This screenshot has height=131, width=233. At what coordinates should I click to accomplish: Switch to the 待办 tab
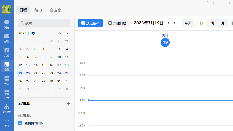[38, 10]
